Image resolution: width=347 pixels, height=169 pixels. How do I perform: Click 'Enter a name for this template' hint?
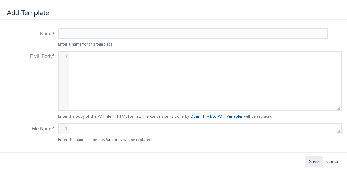(86, 44)
